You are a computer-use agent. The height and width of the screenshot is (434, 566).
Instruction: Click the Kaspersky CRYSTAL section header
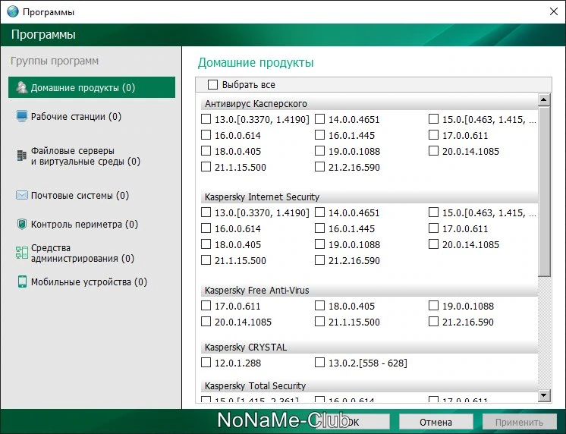pyautogui.click(x=369, y=347)
